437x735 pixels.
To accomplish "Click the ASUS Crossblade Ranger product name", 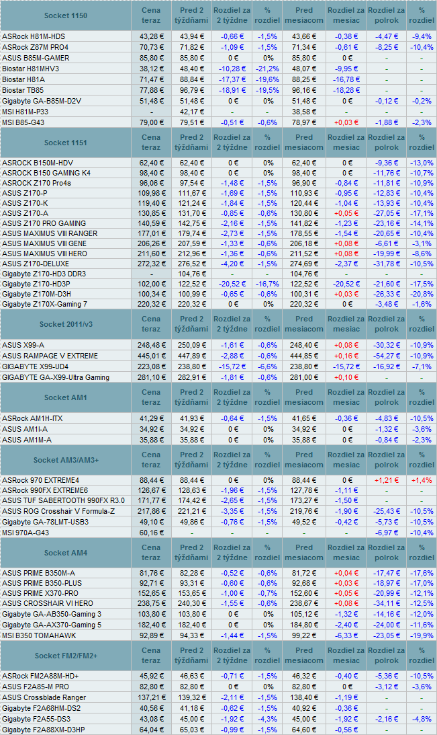I will tap(44, 697).
